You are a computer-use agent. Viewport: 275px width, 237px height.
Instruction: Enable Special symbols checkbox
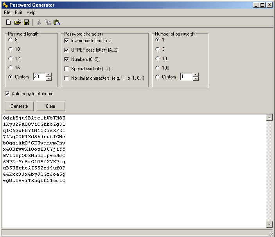click(x=67, y=69)
